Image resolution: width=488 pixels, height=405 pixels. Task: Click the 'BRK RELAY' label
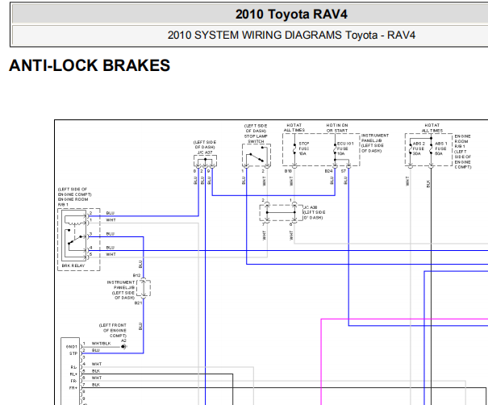point(73,265)
